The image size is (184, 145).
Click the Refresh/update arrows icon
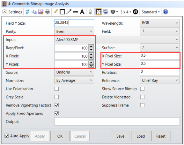27,12
